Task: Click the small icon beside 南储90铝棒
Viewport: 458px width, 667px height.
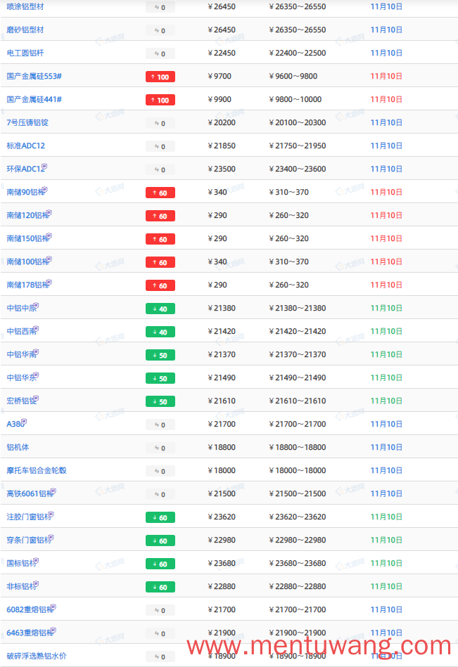Action: coord(45,189)
